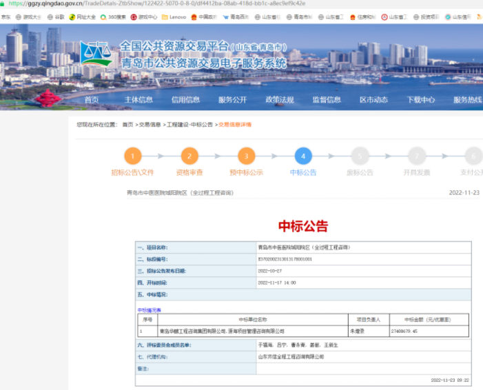Open the 政策法规 navigation menu
This screenshot has height=390, width=483.
(x=279, y=100)
